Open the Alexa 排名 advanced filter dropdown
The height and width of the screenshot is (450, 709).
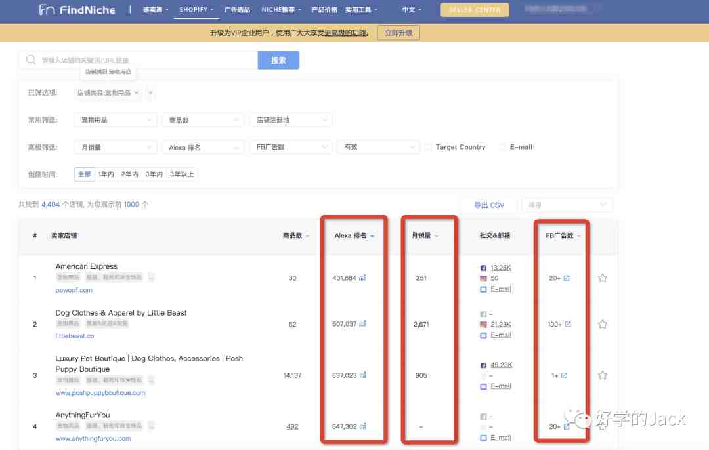pyautogui.click(x=203, y=147)
